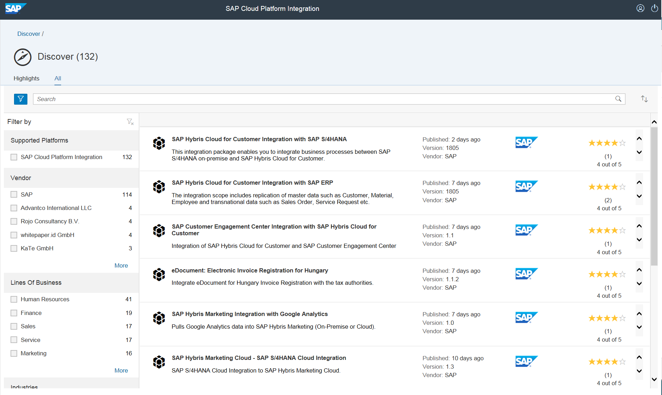Click package icon for Google Analytics integration
662x395 pixels.
tap(159, 318)
